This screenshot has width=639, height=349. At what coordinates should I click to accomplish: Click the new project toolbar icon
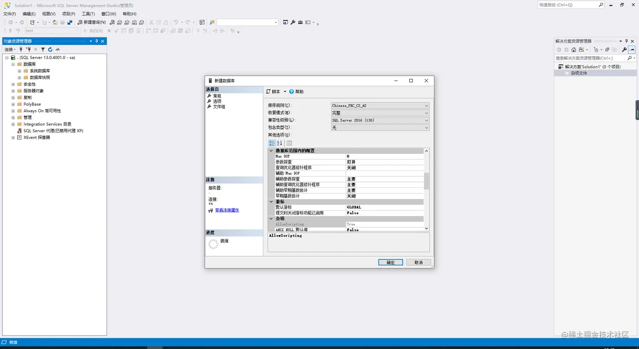click(x=32, y=22)
